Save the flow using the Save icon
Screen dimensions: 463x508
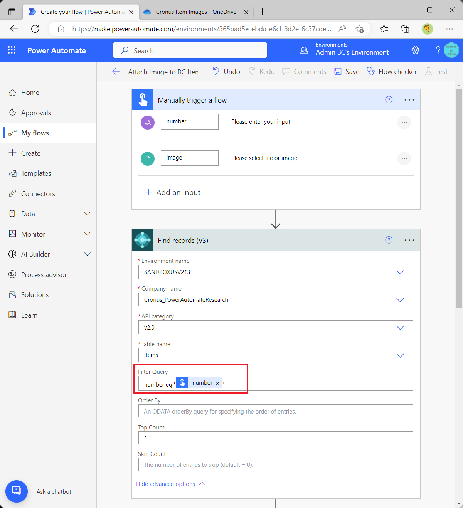[338, 71]
